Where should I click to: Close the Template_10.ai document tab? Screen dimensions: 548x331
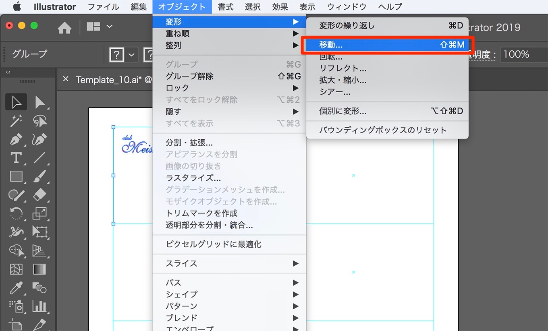click(x=66, y=79)
